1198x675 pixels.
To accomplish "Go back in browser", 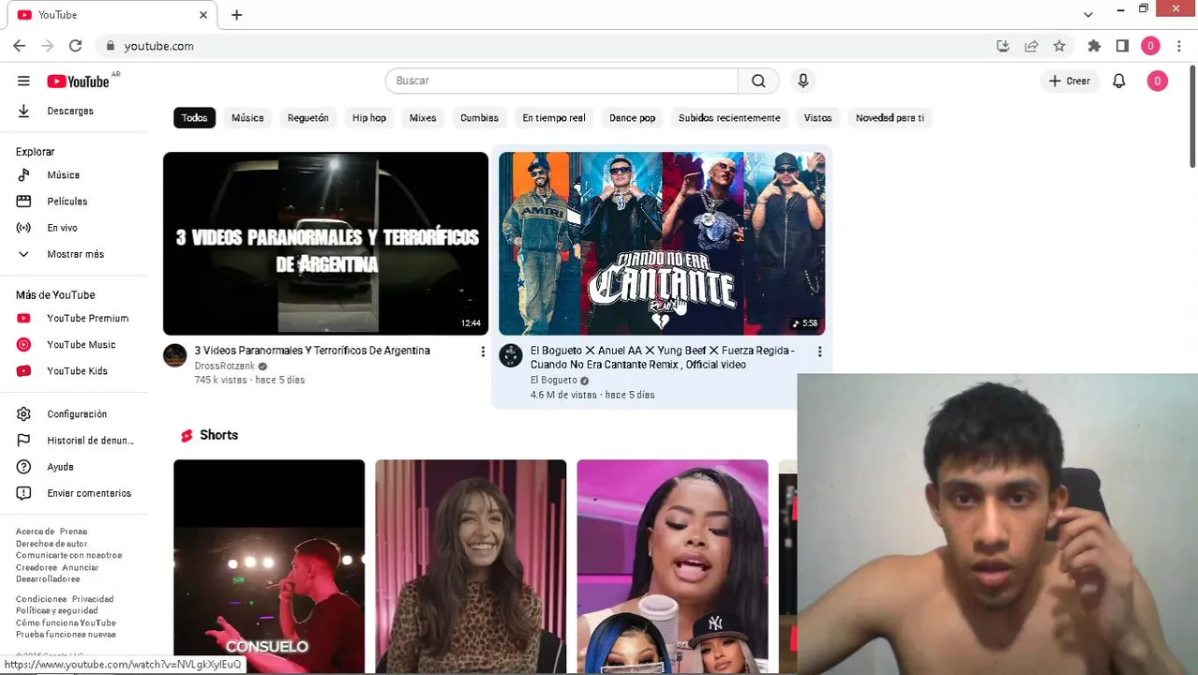I will [20, 45].
